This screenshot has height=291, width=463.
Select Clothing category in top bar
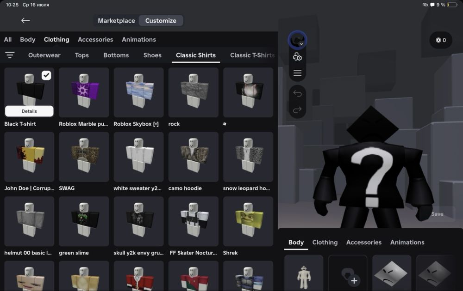click(x=56, y=39)
